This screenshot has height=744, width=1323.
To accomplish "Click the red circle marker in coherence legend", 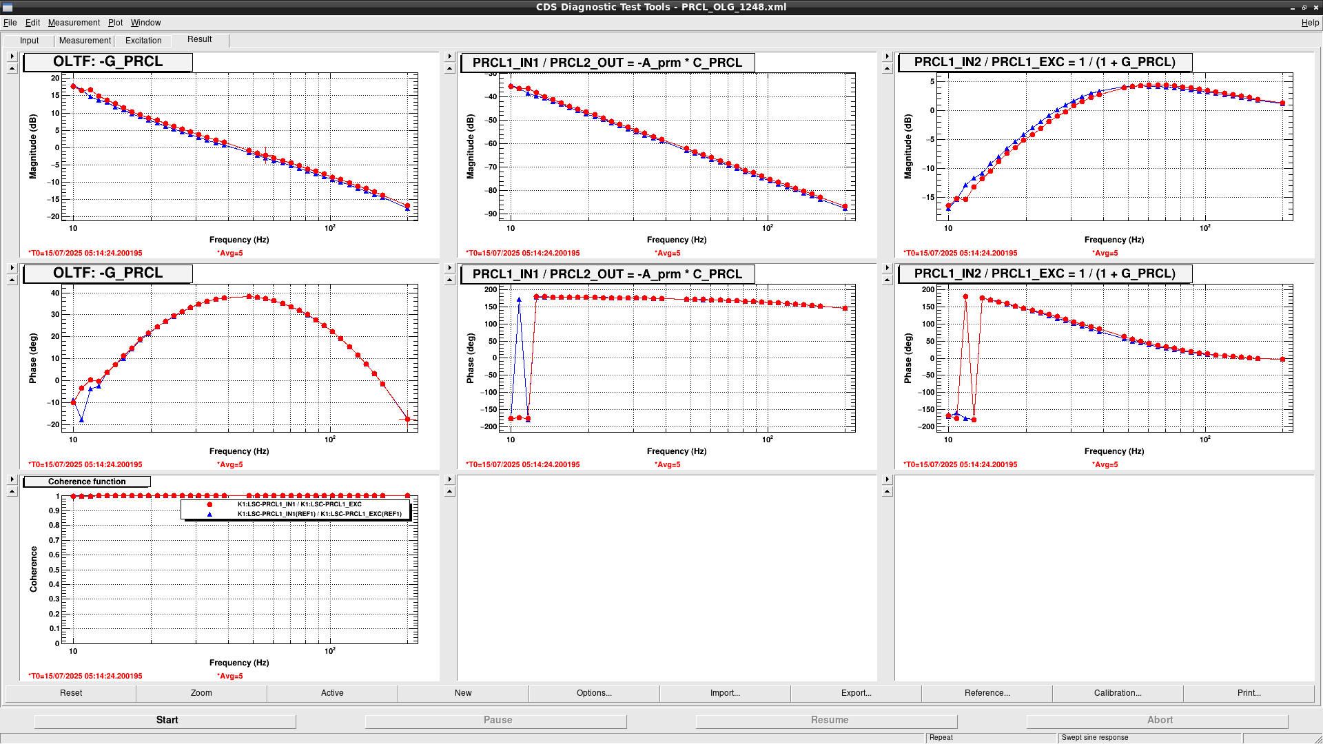I will [209, 504].
